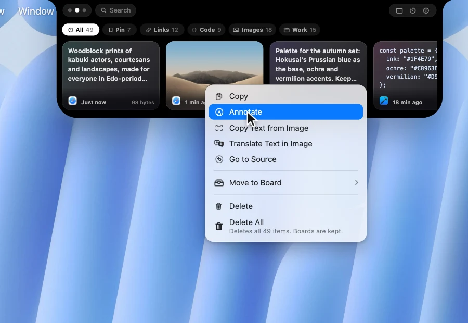This screenshot has width=468, height=323.
Task: Click the Safari icon on the Woodblock prints card
Action: [x=72, y=101]
